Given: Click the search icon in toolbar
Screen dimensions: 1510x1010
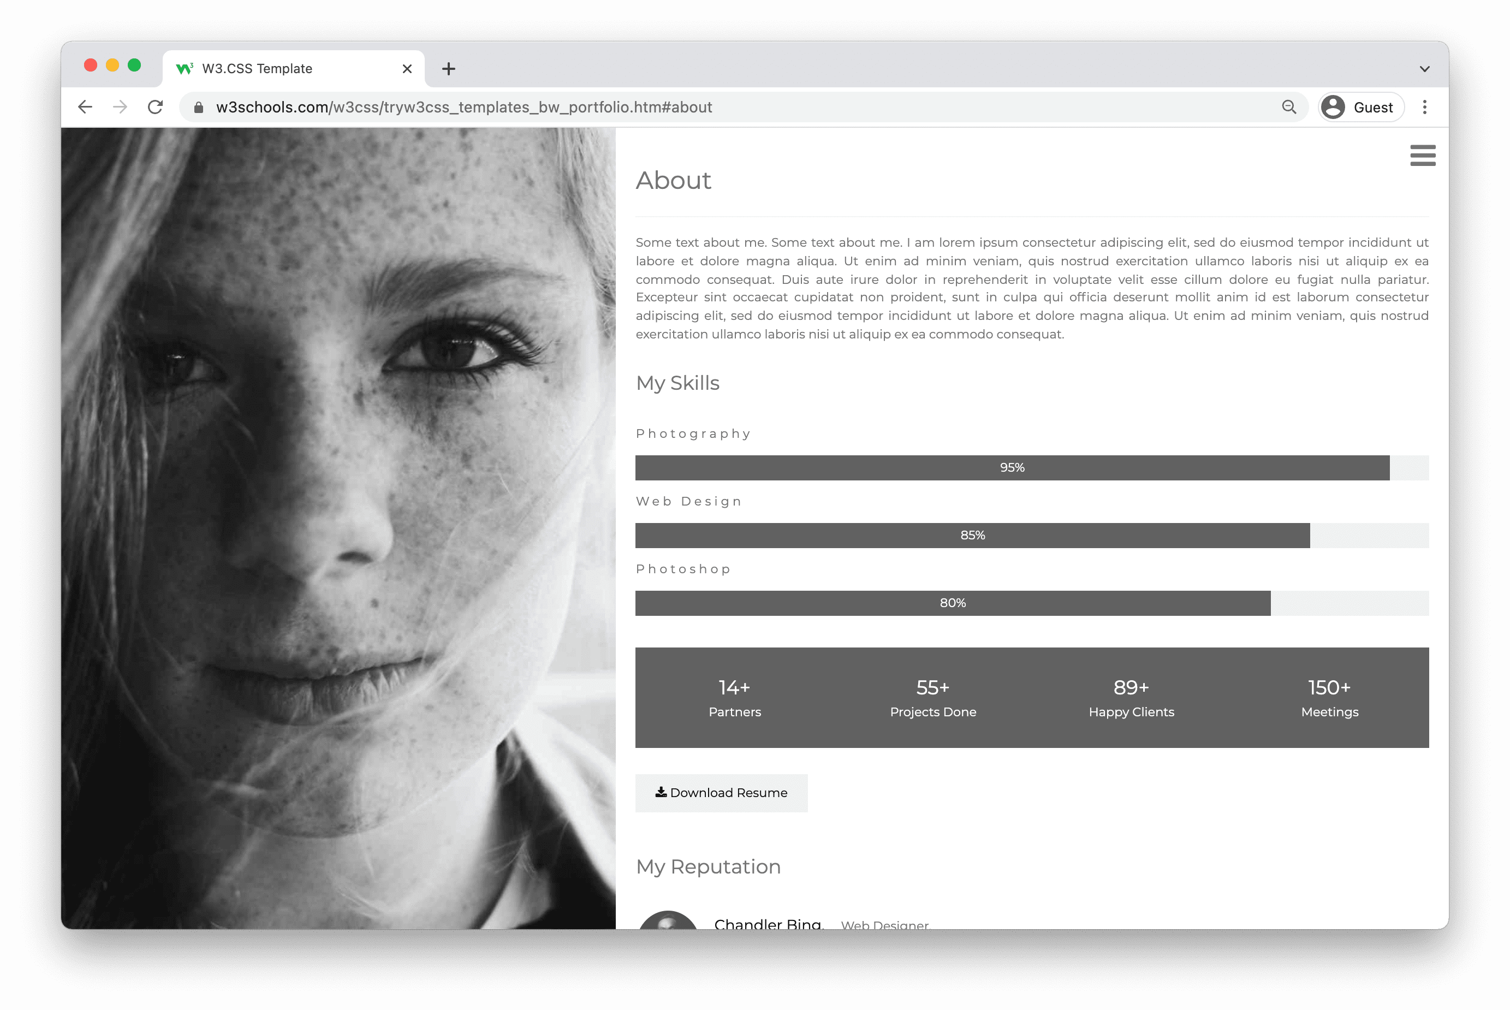Looking at the screenshot, I should click(x=1289, y=107).
